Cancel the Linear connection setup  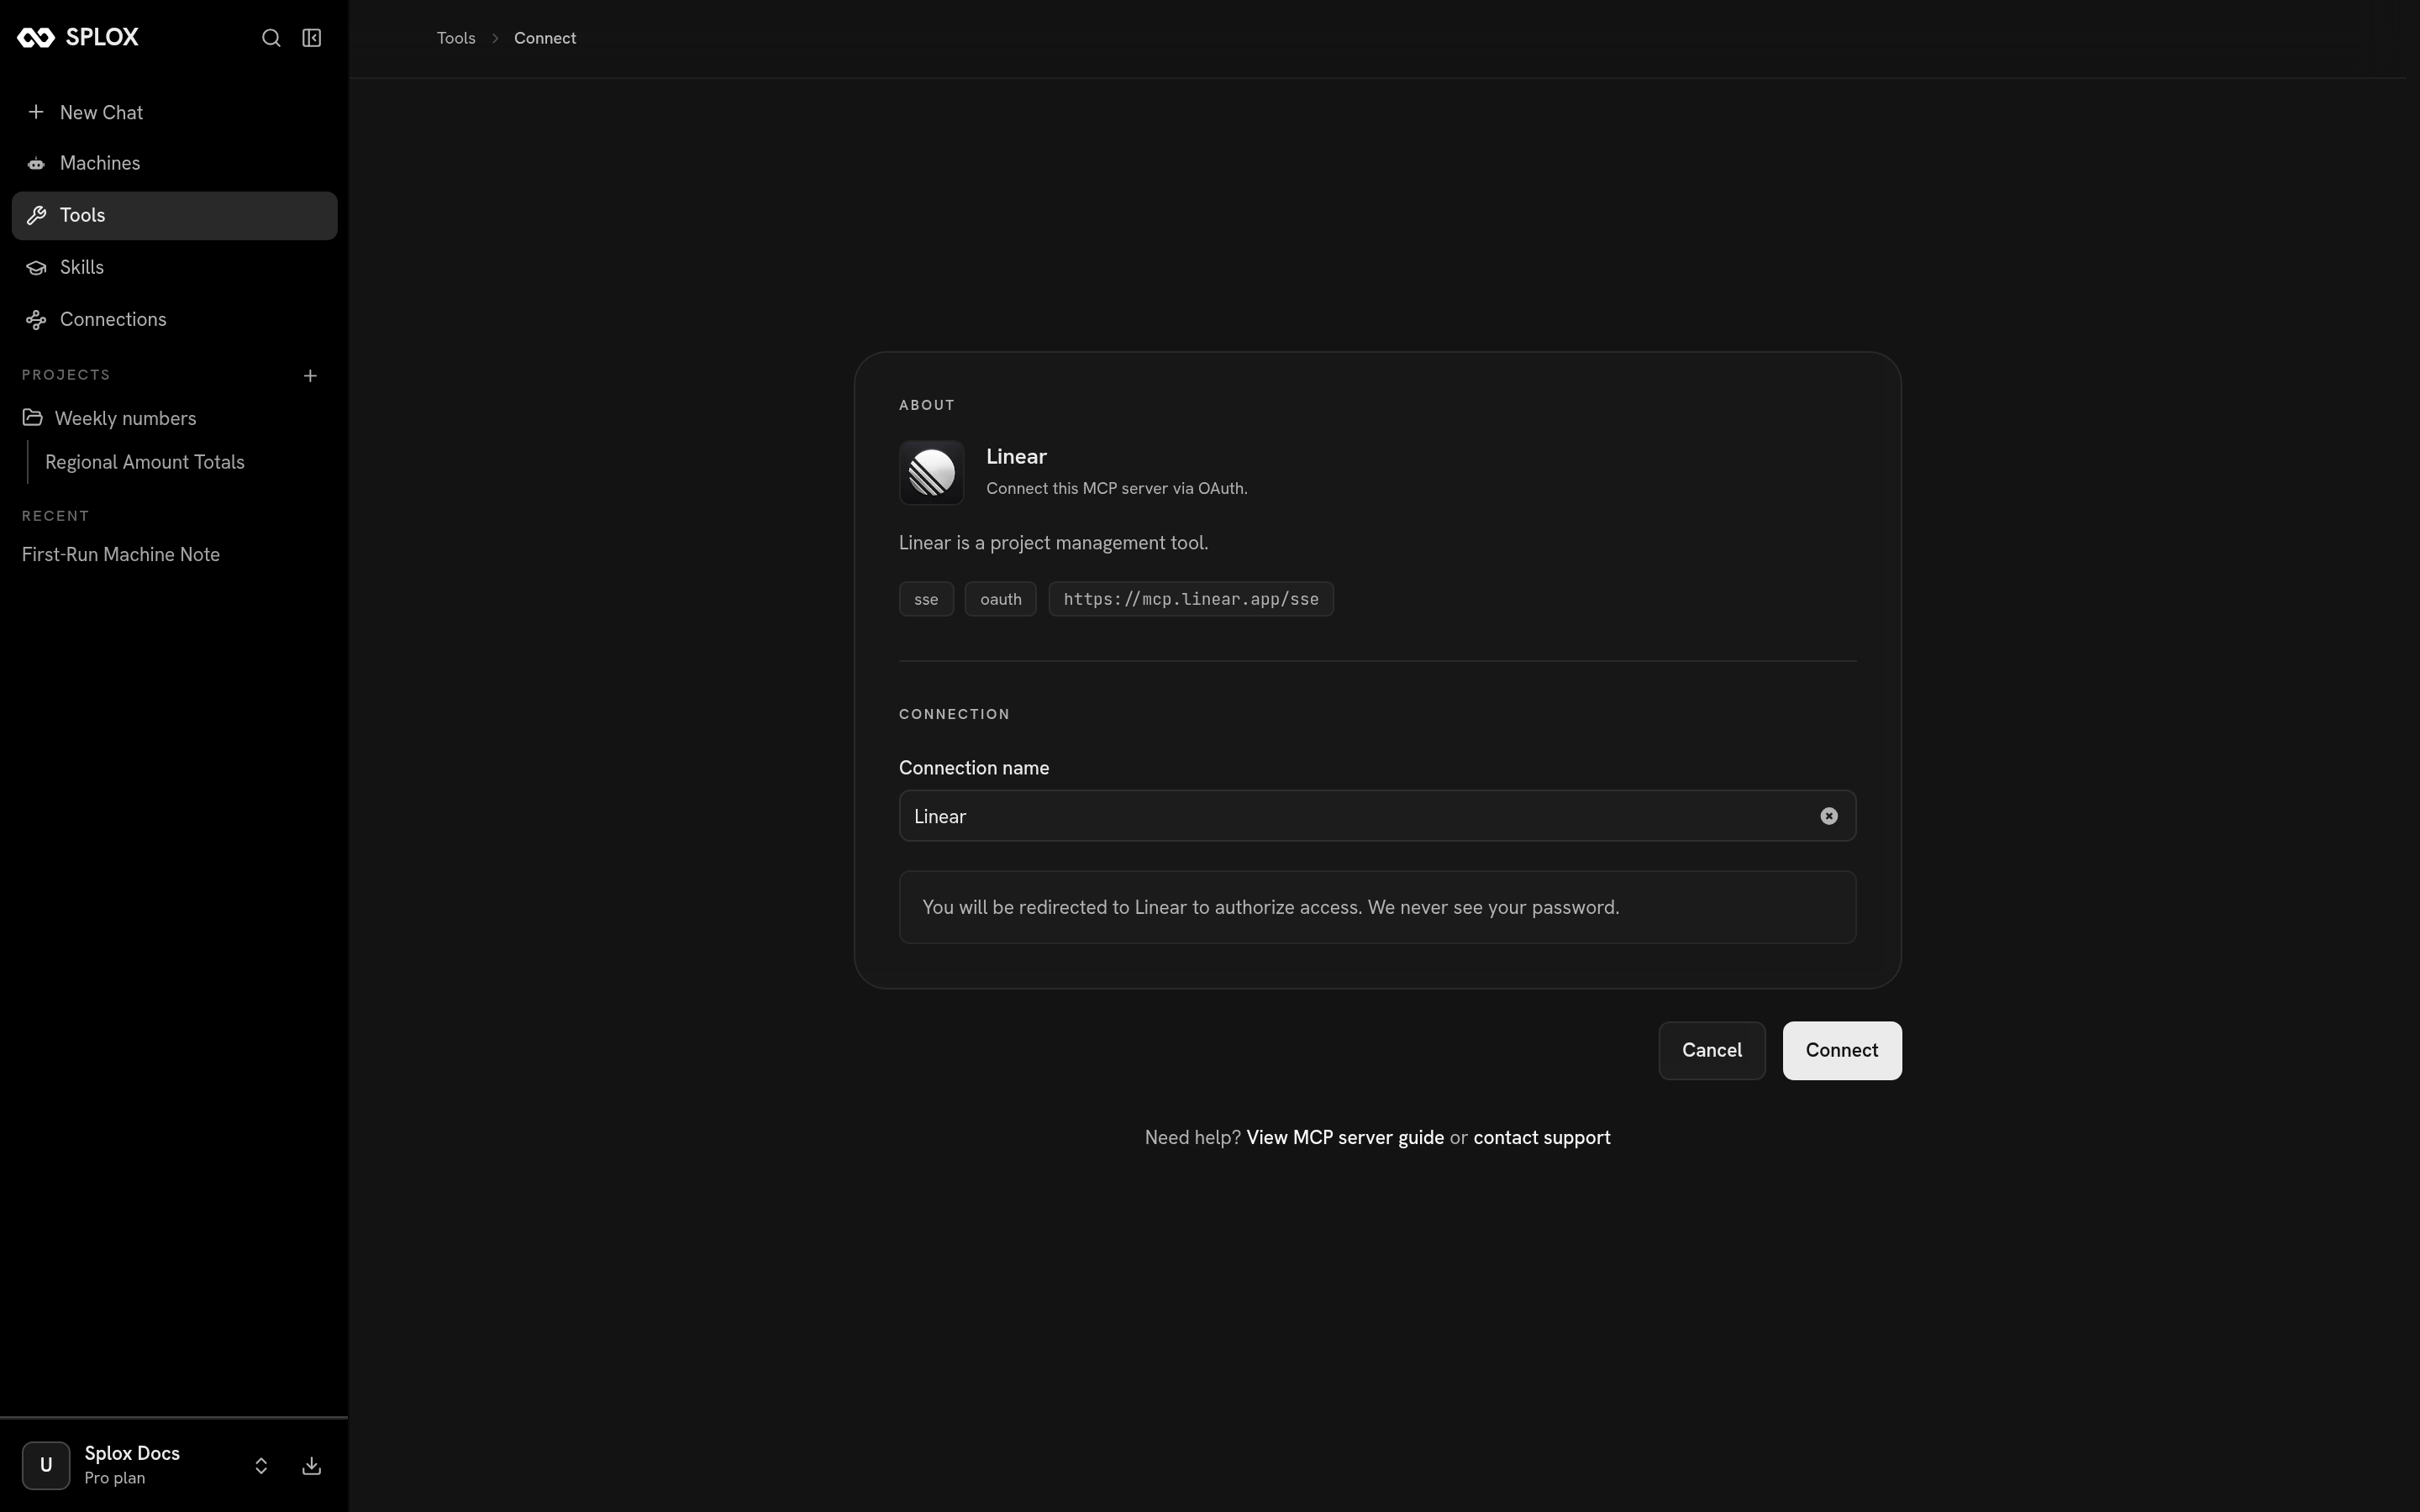tap(1712, 1050)
